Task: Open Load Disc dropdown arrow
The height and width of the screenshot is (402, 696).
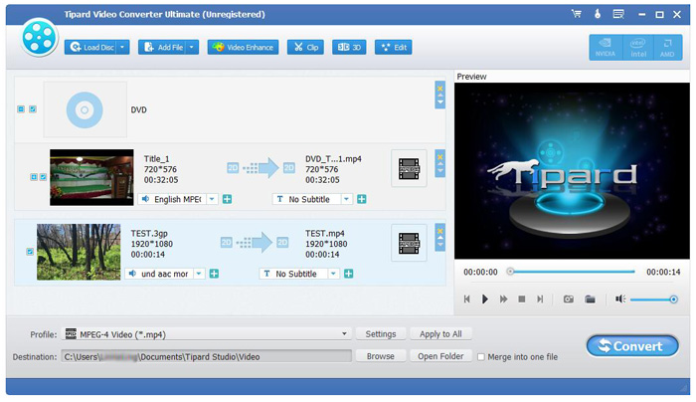Action: 123,47
